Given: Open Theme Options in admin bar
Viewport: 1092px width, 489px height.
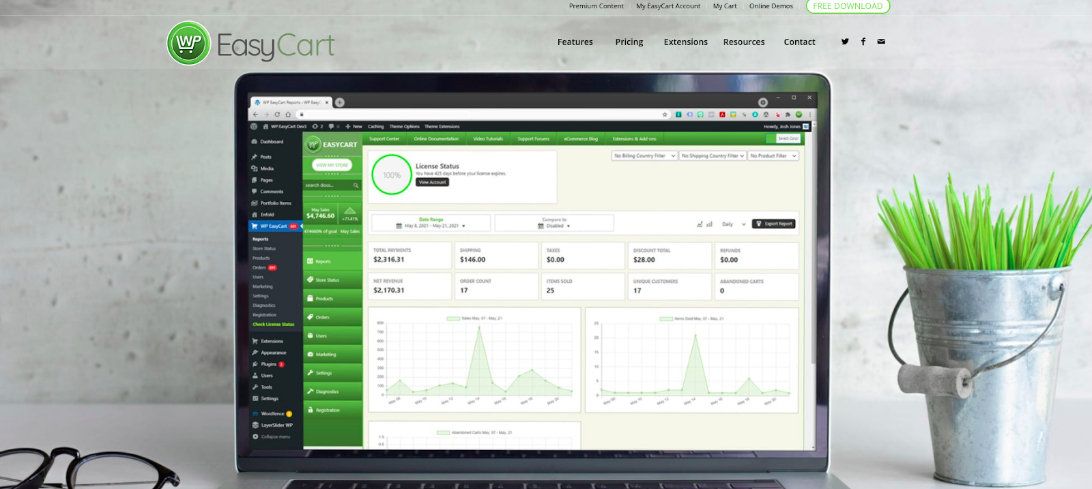Looking at the screenshot, I should [x=405, y=126].
